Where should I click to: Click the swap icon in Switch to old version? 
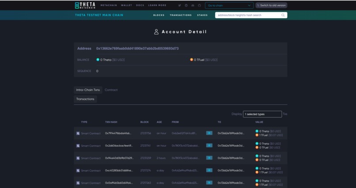pos(258,5)
